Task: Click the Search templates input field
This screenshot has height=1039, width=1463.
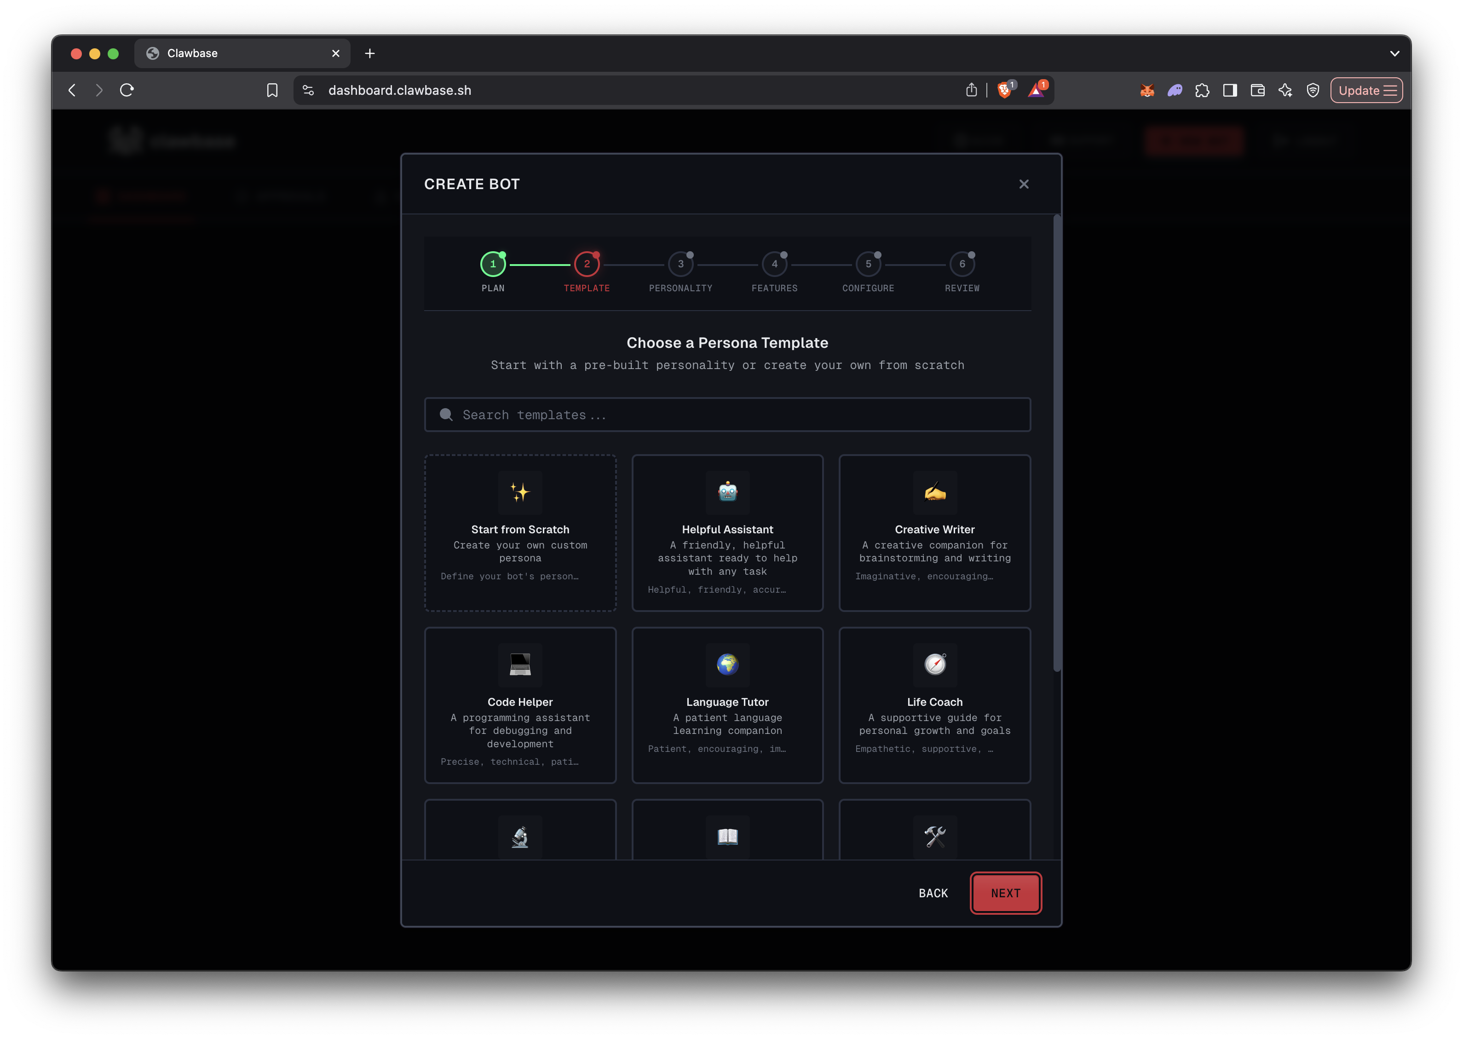Action: click(727, 415)
